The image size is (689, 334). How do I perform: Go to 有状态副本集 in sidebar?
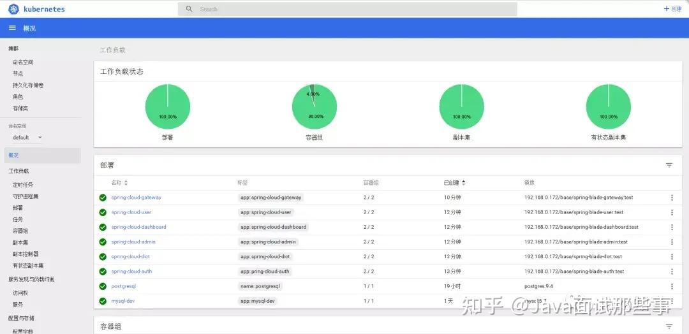28,266
